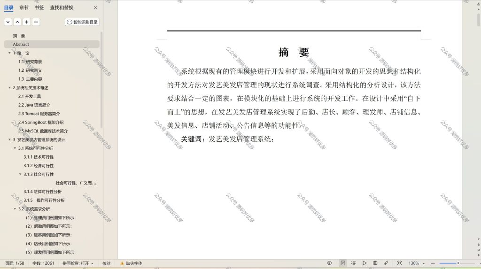The height and width of the screenshot is (269, 481).
Task: Switch to the 书签 tab
Action: pyautogui.click(x=39, y=8)
